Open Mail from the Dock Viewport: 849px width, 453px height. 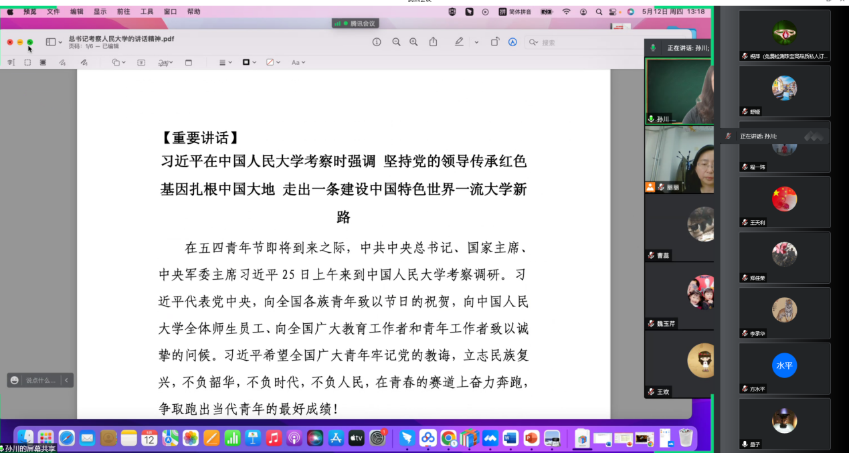(x=88, y=438)
